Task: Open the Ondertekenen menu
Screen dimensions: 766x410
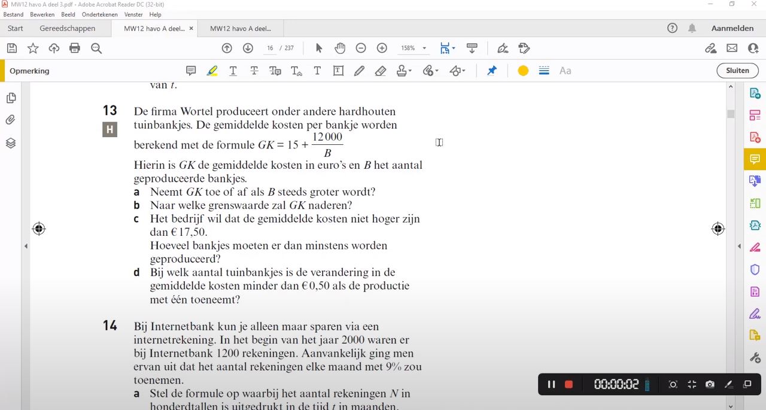Action: pos(100,14)
